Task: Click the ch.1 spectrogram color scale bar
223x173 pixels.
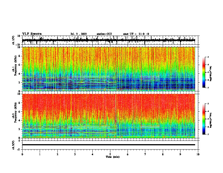Action: point(204,72)
